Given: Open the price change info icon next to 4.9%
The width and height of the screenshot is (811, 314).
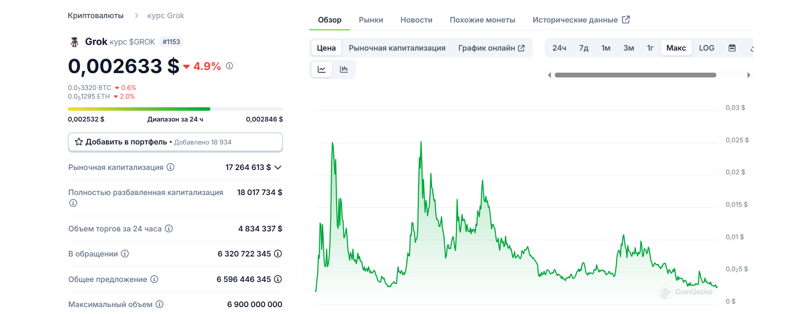Looking at the screenshot, I should pyautogui.click(x=229, y=66).
